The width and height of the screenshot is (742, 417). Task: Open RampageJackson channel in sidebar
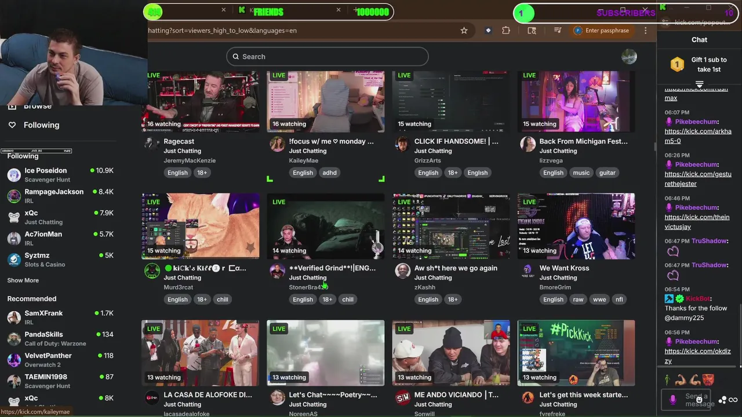[x=60, y=196]
